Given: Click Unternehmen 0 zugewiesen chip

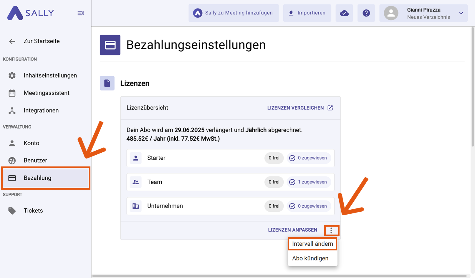Looking at the screenshot, I should coord(309,206).
